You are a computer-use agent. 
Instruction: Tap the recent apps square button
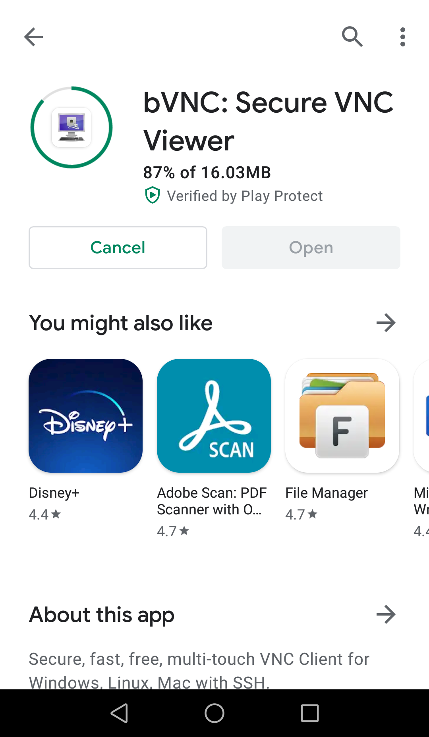310,713
